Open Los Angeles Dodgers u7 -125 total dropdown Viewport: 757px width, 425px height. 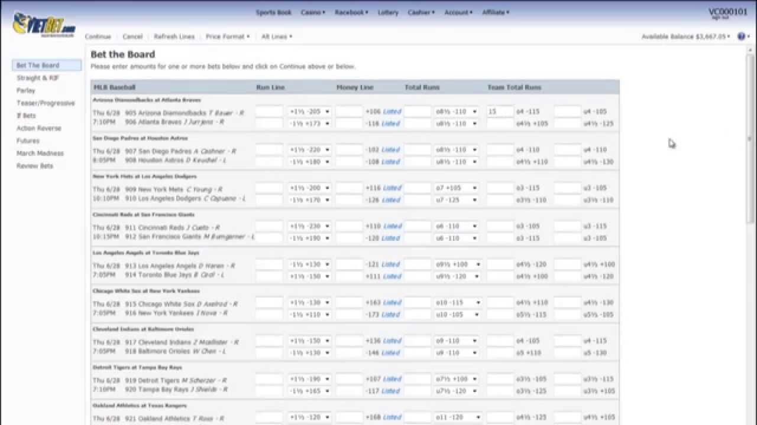(x=456, y=200)
